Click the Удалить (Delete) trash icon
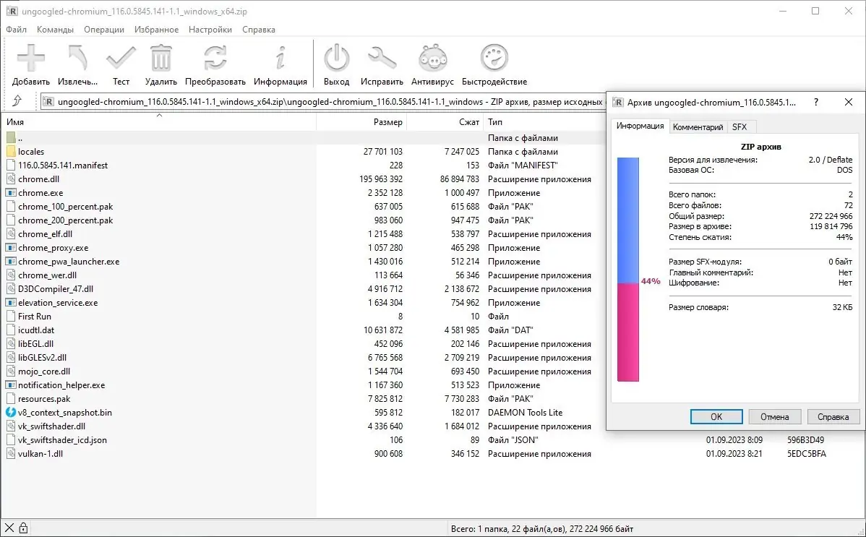 pyautogui.click(x=160, y=58)
